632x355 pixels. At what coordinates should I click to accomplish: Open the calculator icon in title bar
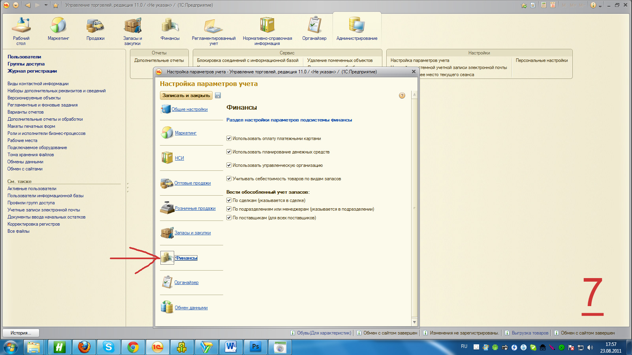pos(544,5)
